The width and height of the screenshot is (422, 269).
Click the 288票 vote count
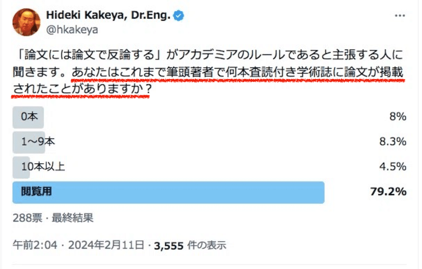click(24, 217)
